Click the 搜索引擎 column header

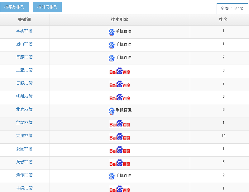[120, 20]
